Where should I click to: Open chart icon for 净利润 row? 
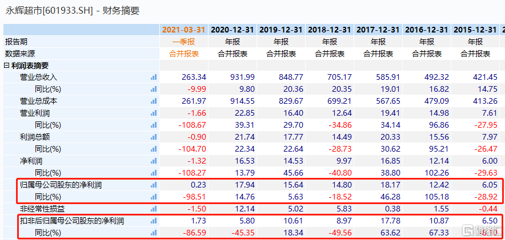[x=154, y=161]
